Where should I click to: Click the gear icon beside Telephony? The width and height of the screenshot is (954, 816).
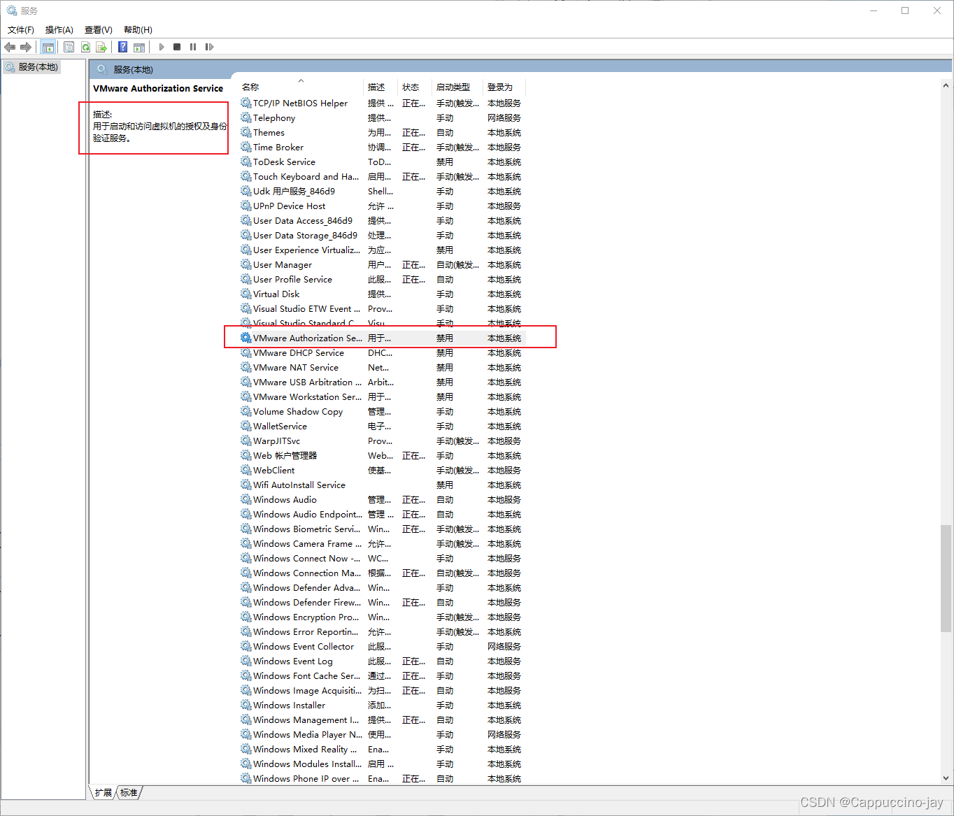click(x=246, y=117)
